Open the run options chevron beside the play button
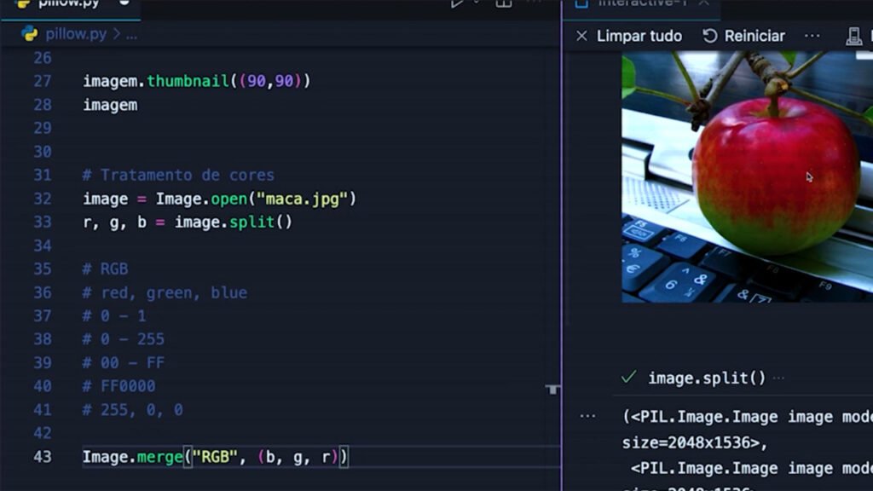The width and height of the screenshot is (873, 491). pyautogui.click(x=475, y=3)
